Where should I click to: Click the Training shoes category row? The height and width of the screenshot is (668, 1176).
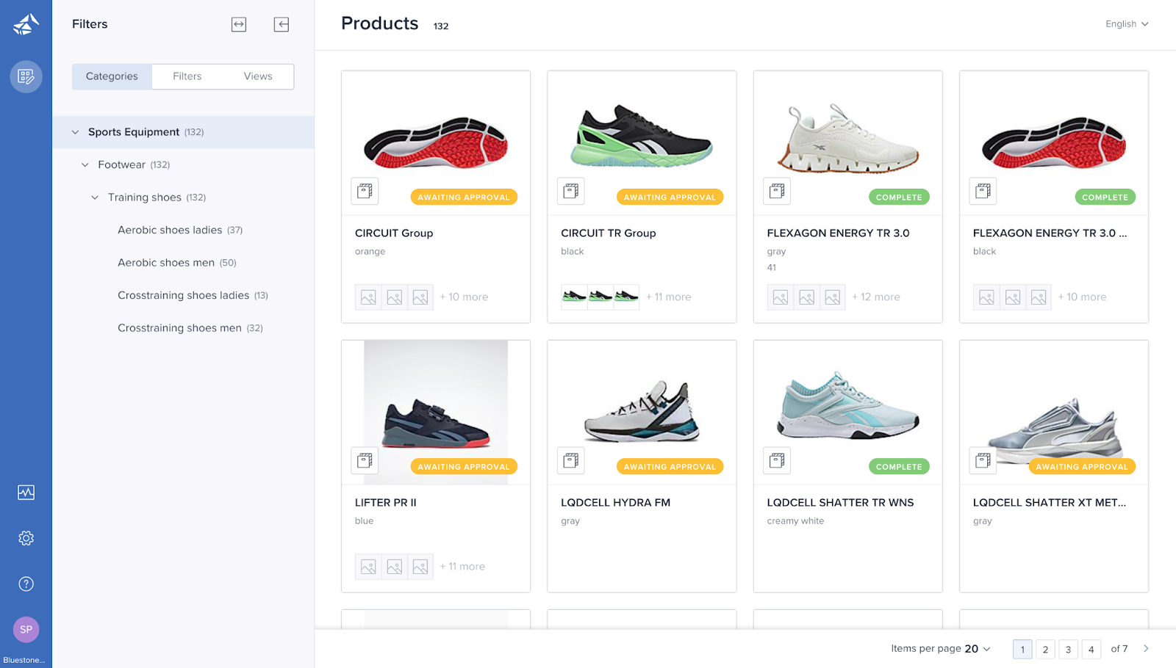click(183, 197)
